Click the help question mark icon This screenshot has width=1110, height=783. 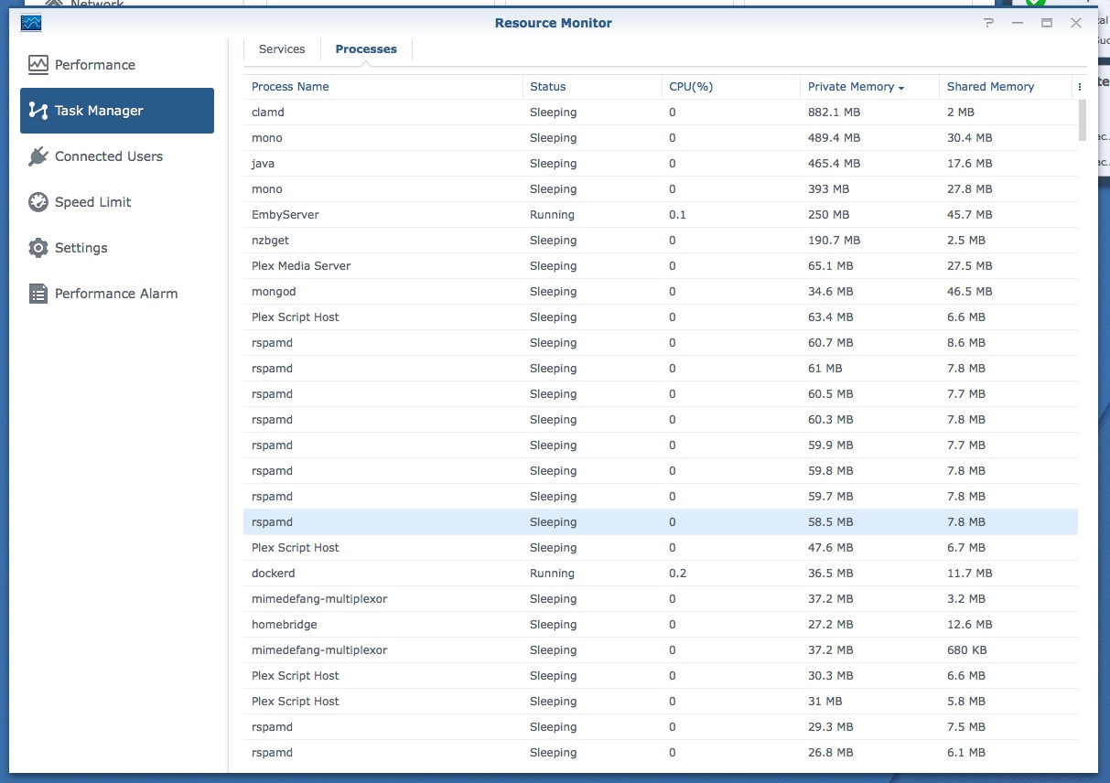pos(988,23)
